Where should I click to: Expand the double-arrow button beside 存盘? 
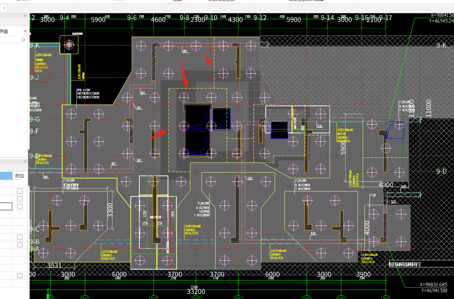25,31
